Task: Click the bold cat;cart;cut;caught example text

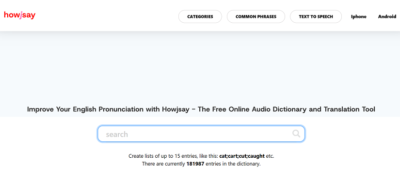Action: pos(242,156)
